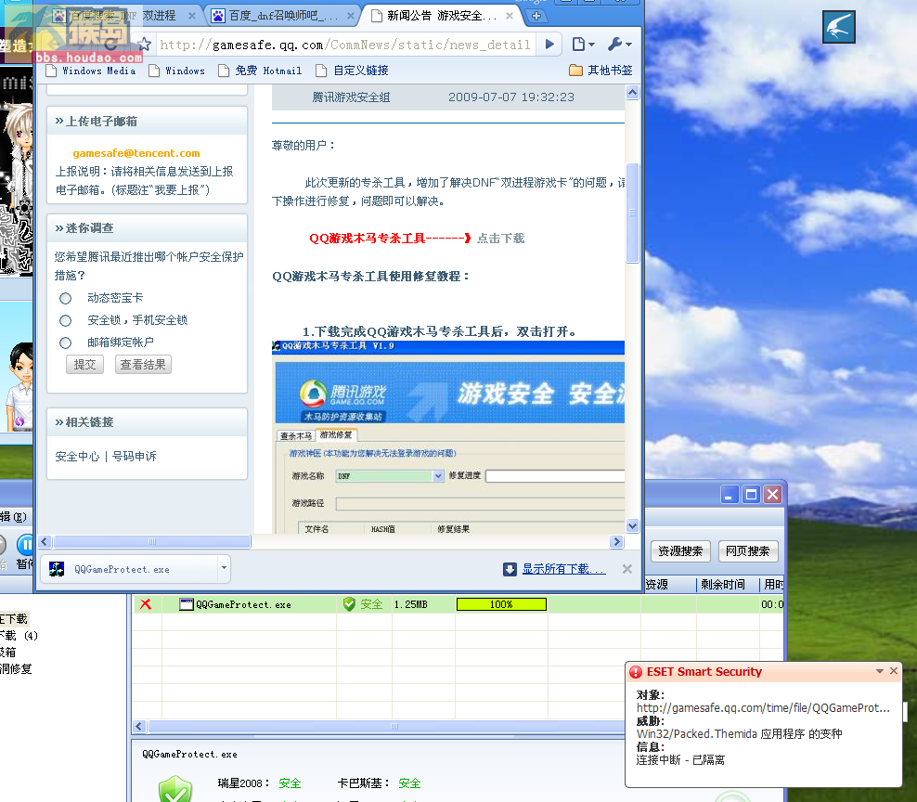917x802 pixels.
Task: Click the download list horizontal scrollbar left arrow
Action: pos(139,727)
